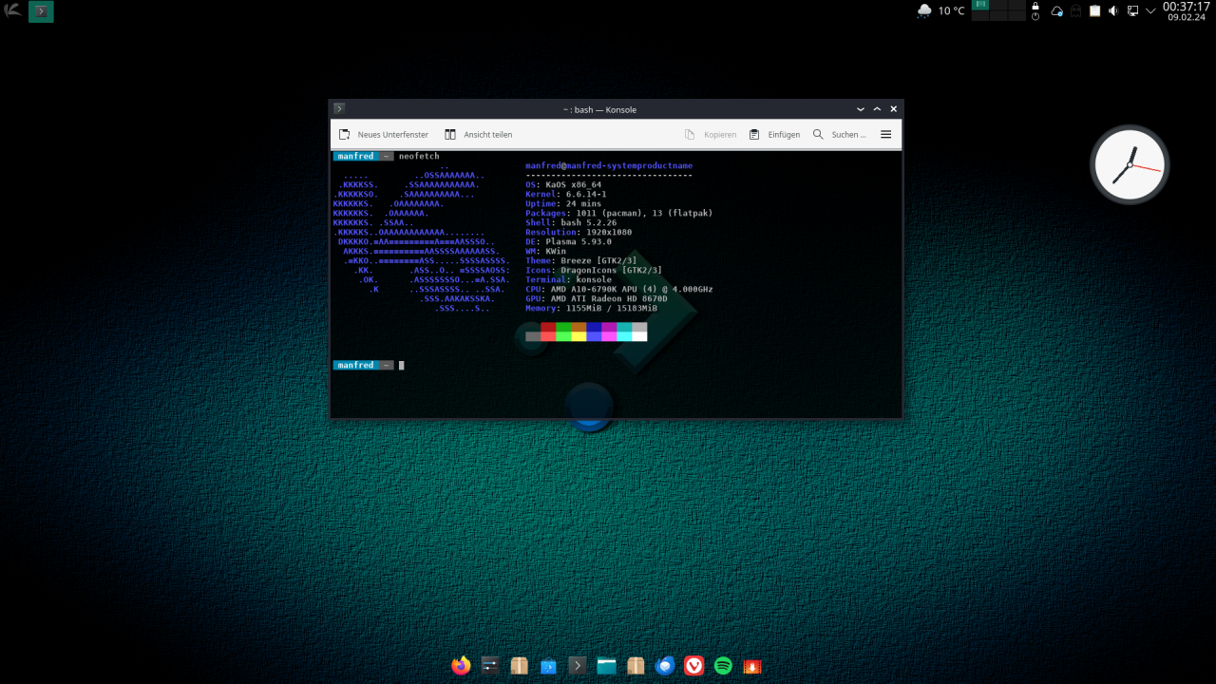Open the volume speaker tray icon
The image size is (1216, 684).
1113,11
